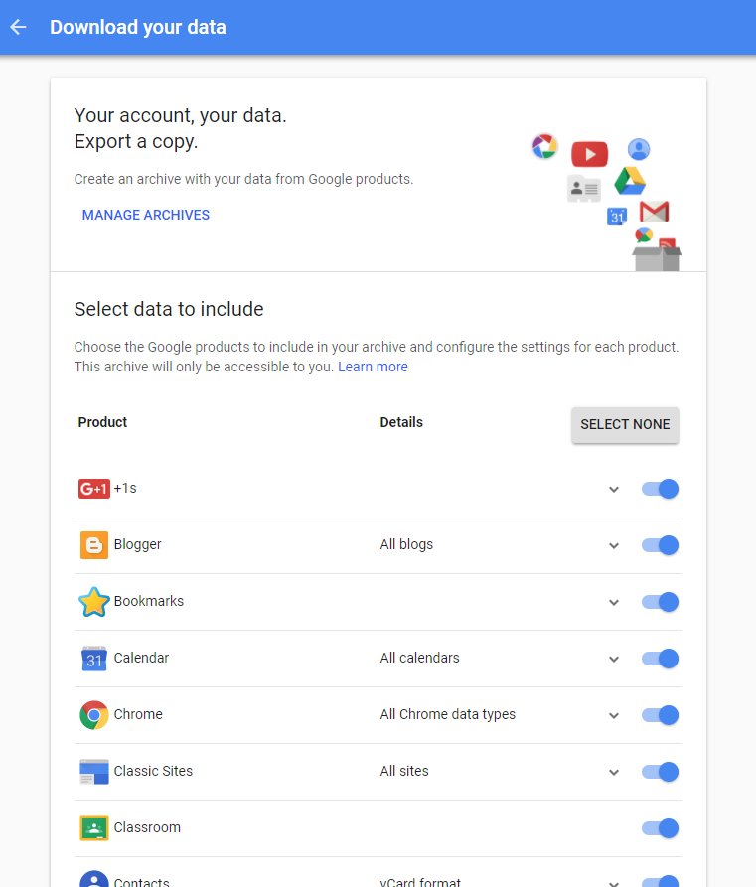The image size is (756, 887).
Task: Click 'All calendars' details text
Action: (420, 658)
